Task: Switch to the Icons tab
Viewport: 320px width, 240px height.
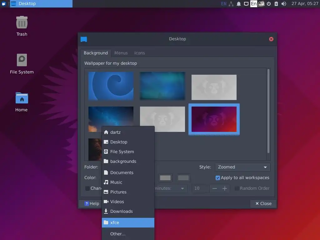Action: pyautogui.click(x=140, y=53)
